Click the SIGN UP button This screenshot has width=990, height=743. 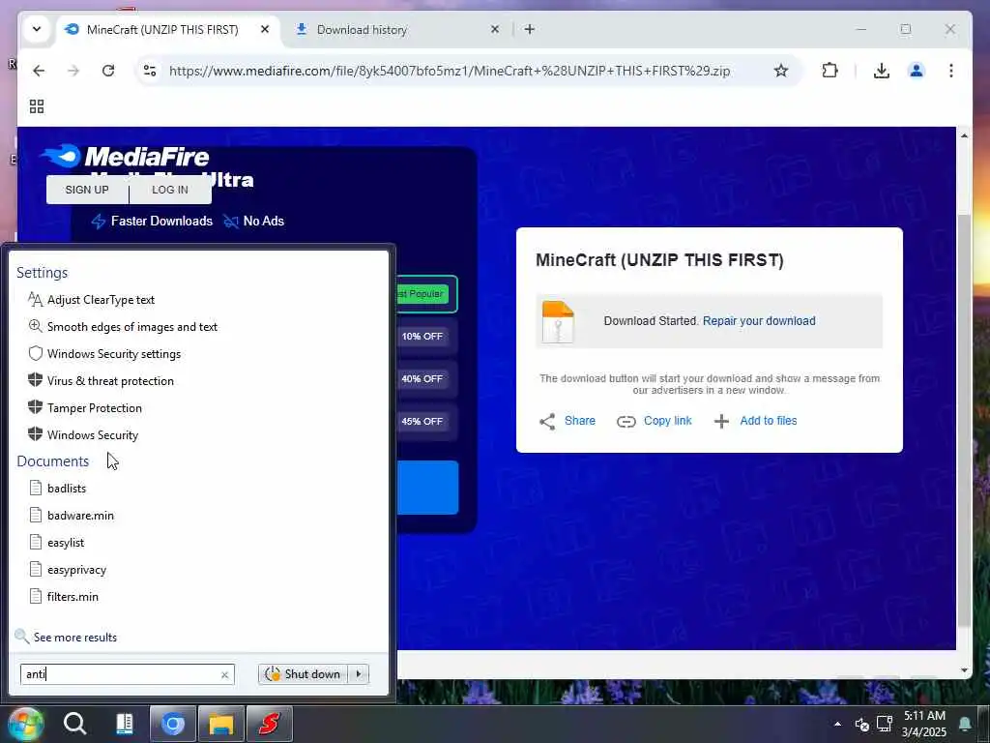tap(87, 190)
